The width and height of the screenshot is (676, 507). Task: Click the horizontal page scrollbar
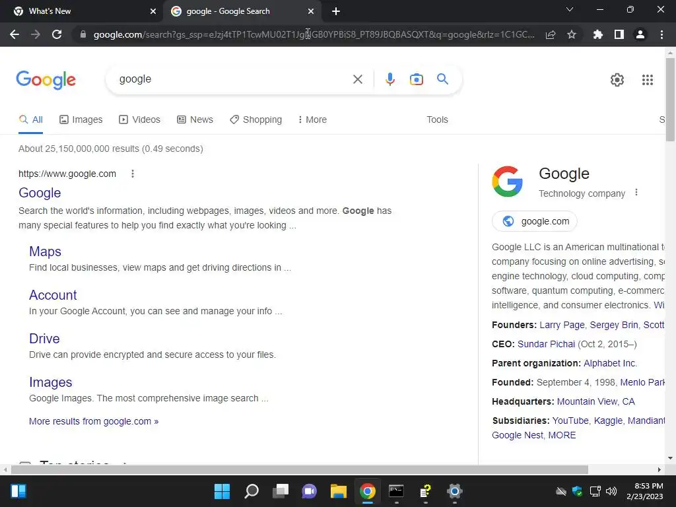300,469
